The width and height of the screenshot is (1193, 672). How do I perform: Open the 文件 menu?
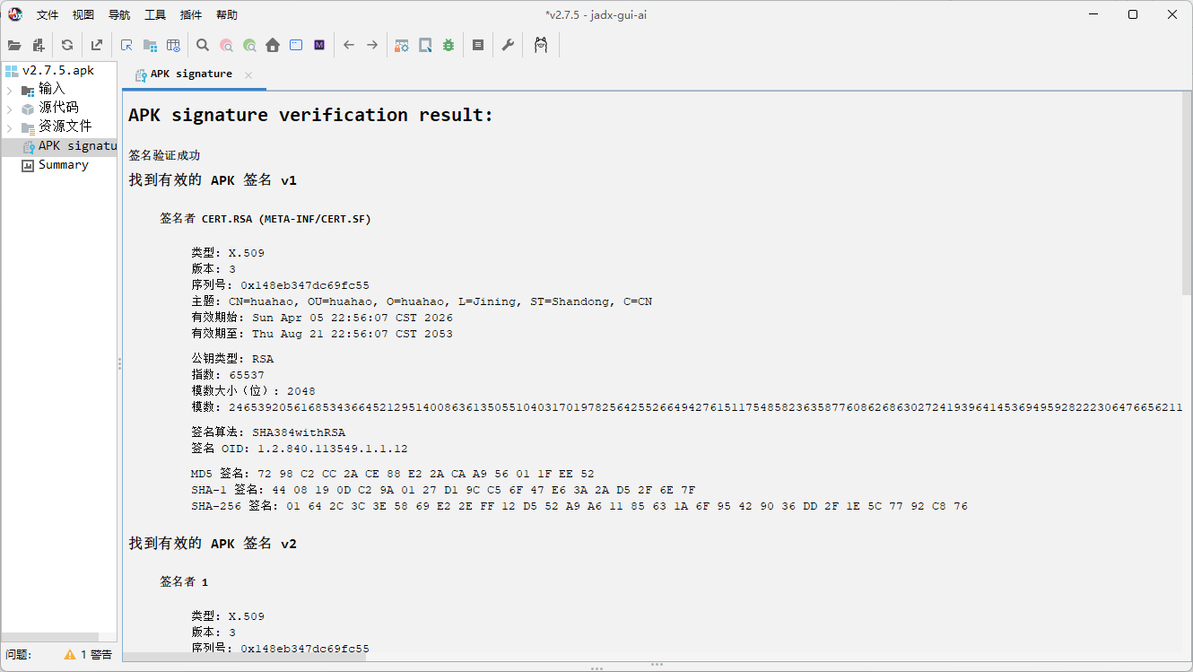coord(47,14)
